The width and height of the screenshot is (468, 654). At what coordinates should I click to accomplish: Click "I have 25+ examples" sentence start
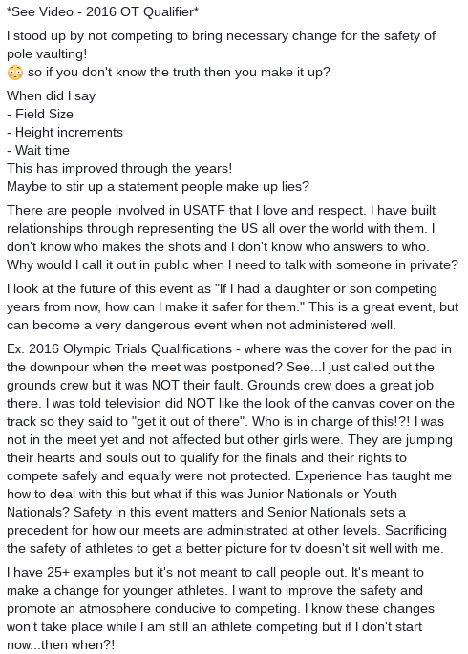tap(69, 573)
